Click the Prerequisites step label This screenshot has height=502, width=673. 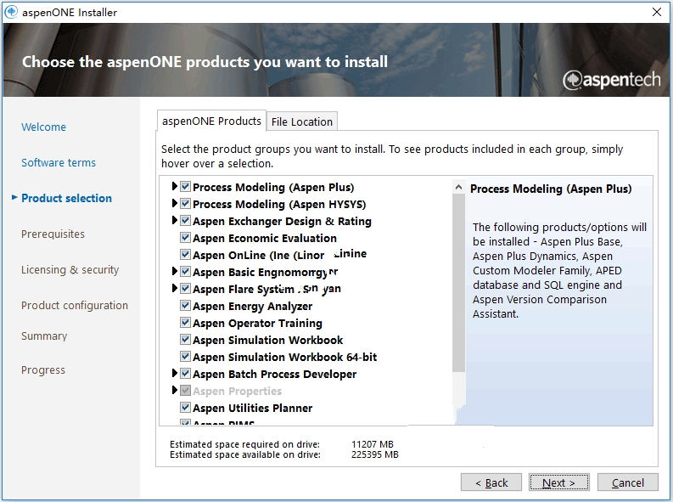coord(53,234)
